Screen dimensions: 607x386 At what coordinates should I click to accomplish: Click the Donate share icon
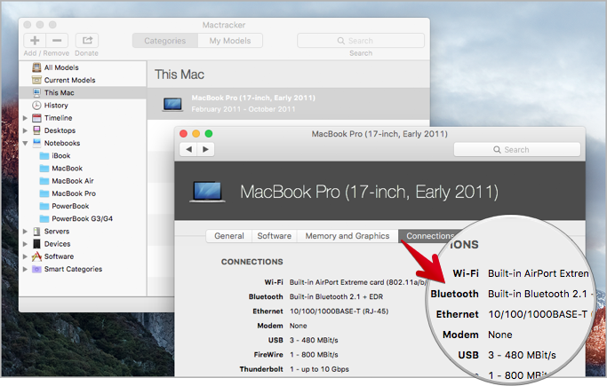pos(87,40)
